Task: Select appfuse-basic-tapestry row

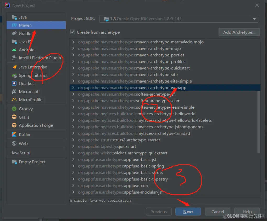Action: (x=165, y=179)
